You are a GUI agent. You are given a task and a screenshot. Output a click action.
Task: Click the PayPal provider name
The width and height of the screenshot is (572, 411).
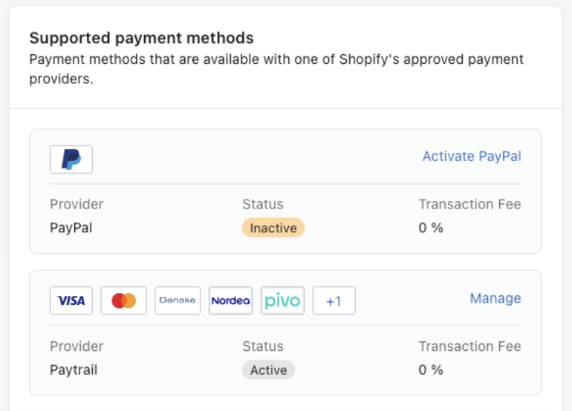click(x=71, y=228)
